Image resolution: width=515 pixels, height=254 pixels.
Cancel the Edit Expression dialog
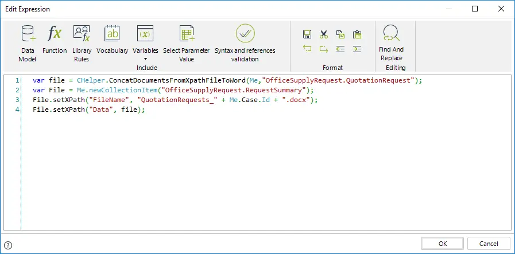(x=489, y=244)
